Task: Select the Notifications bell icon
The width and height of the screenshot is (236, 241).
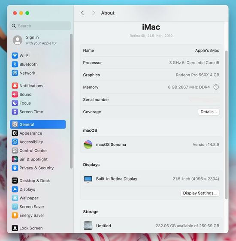Action: pos(15,86)
